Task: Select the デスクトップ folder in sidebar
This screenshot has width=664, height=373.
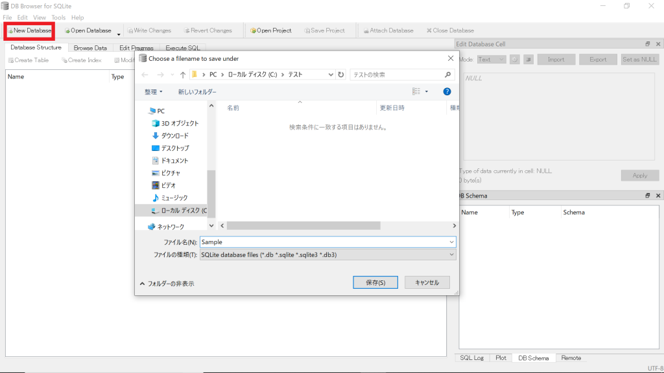Action: coord(170,148)
